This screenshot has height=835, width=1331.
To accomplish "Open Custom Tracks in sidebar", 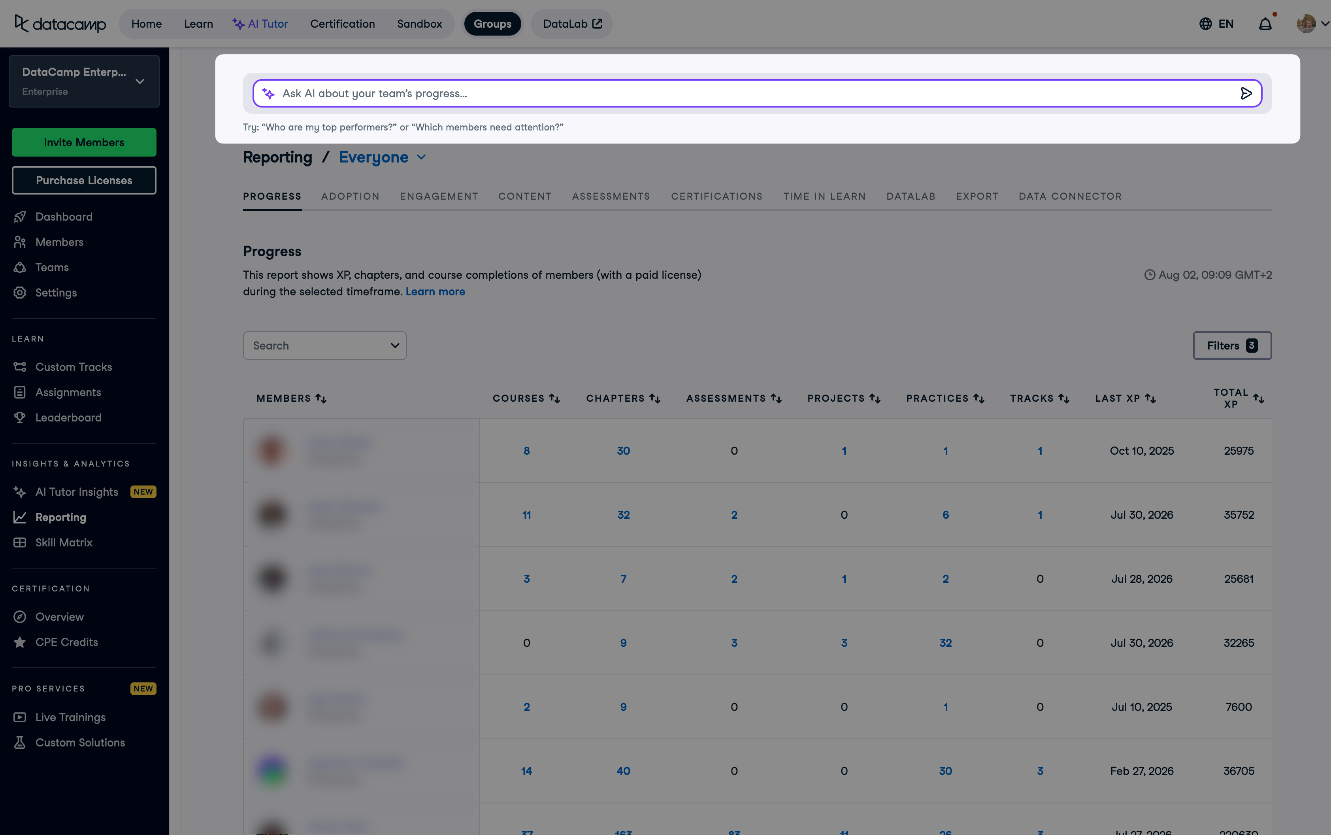I will tap(74, 366).
